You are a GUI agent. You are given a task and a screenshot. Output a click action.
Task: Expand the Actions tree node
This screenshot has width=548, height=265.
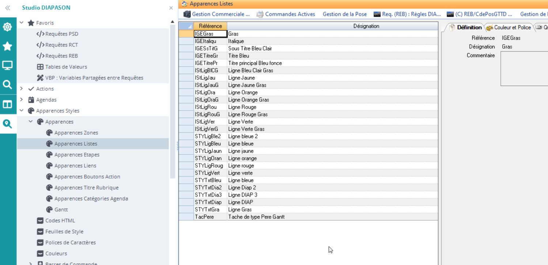(x=22, y=89)
